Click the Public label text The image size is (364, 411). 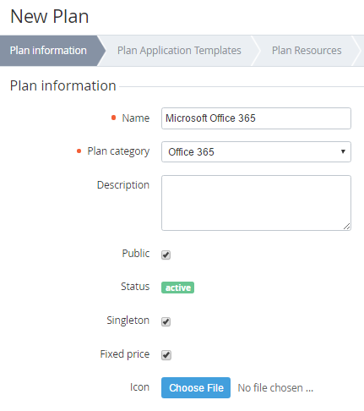[x=136, y=254]
